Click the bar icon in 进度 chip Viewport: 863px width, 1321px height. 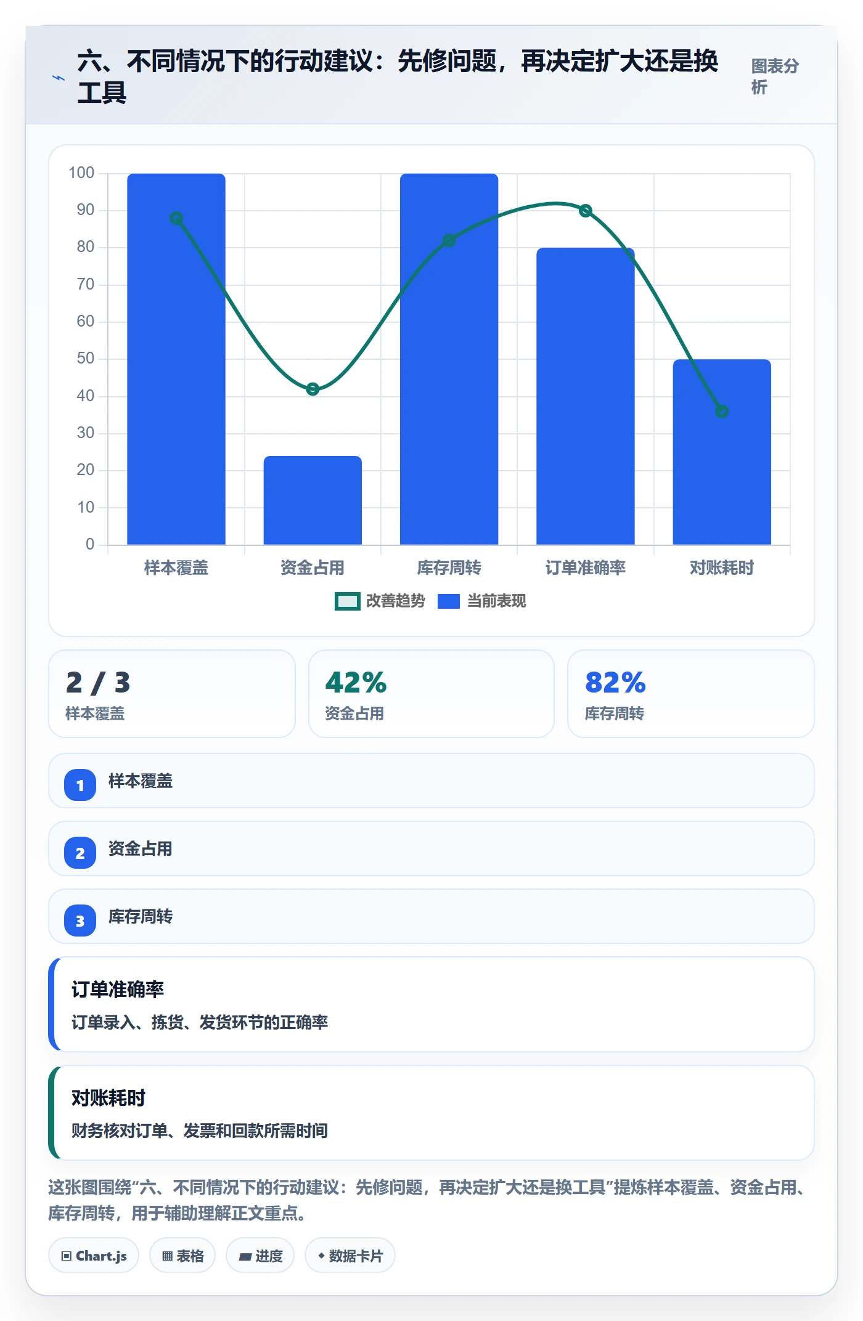click(245, 1257)
